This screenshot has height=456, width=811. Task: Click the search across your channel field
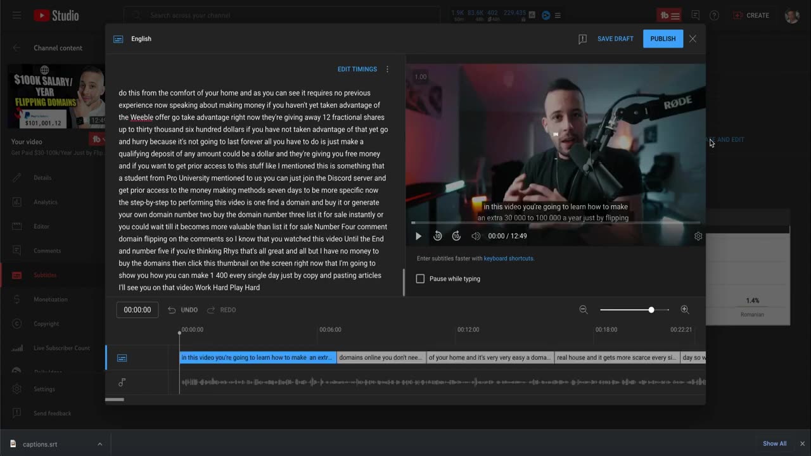(282, 15)
